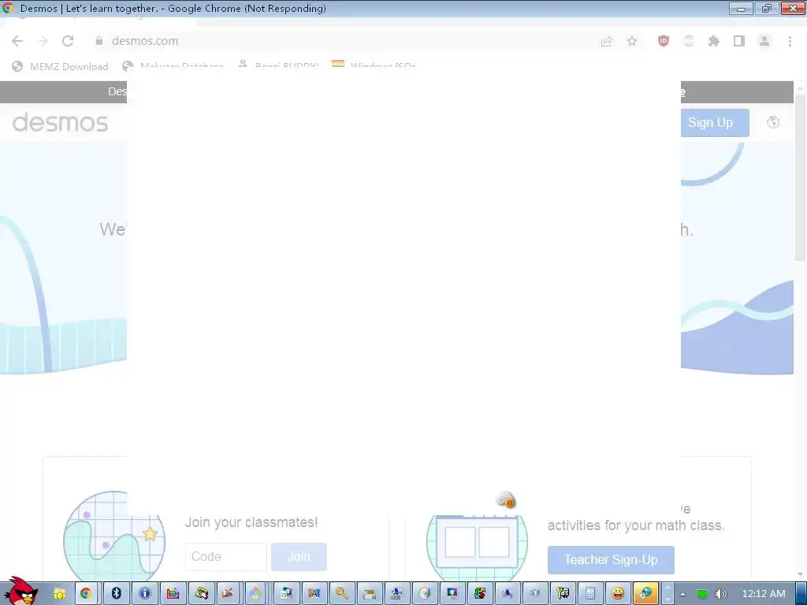Screen dimensions: 807x605
Task: Open the calculator taskbar icon
Action: point(590,594)
